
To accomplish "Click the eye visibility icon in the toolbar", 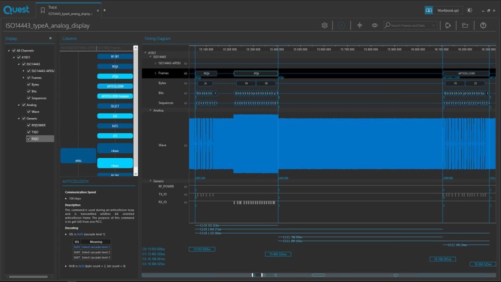I will [x=375, y=25].
